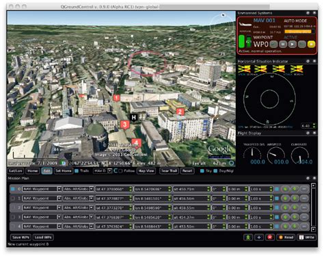324x256 pixels.
Task: Add a new waypoint with the plus button
Action: pos(259,238)
